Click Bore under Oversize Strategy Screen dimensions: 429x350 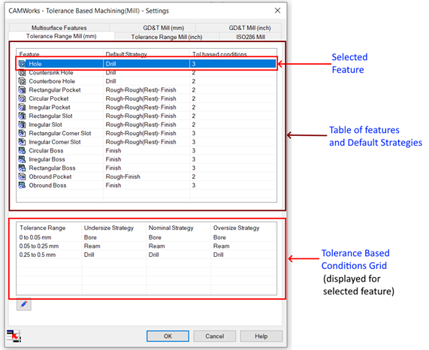tap(219, 237)
